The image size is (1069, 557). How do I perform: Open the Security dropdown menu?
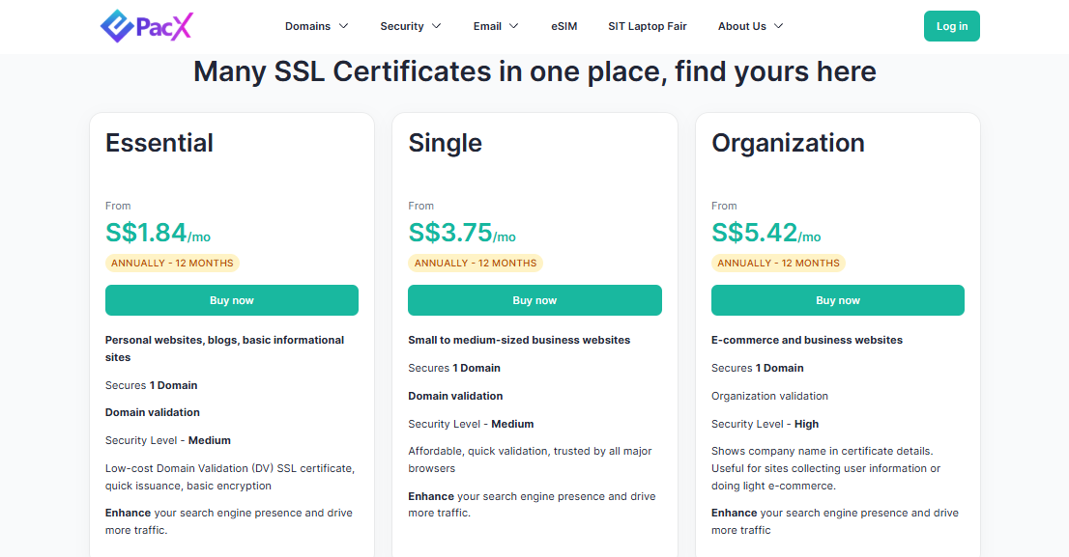click(x=410, y=26)
